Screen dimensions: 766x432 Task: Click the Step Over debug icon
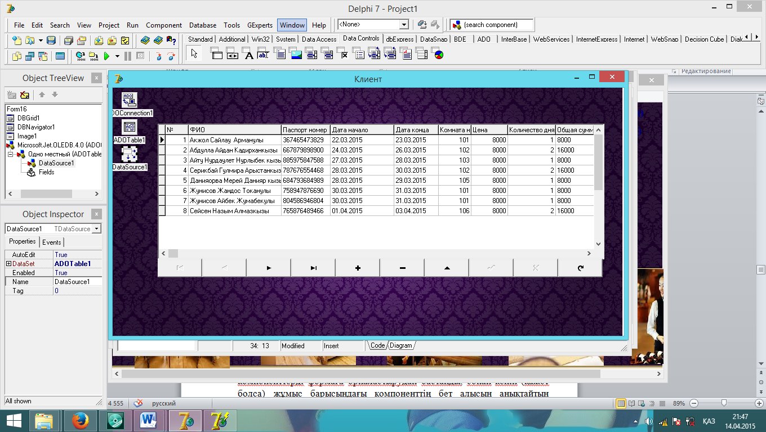[x=172, y=56]
